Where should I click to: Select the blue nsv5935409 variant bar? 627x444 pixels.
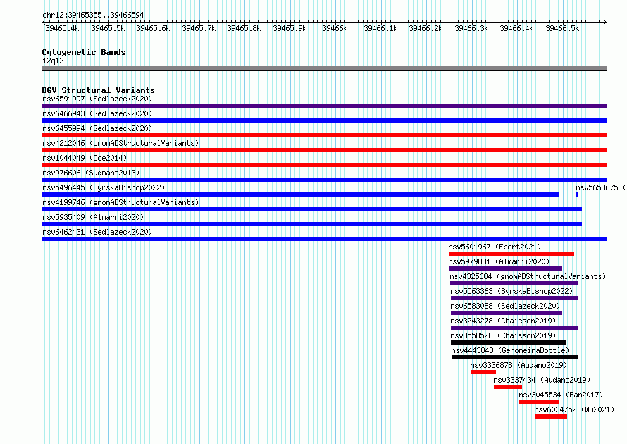coord(311,224)
